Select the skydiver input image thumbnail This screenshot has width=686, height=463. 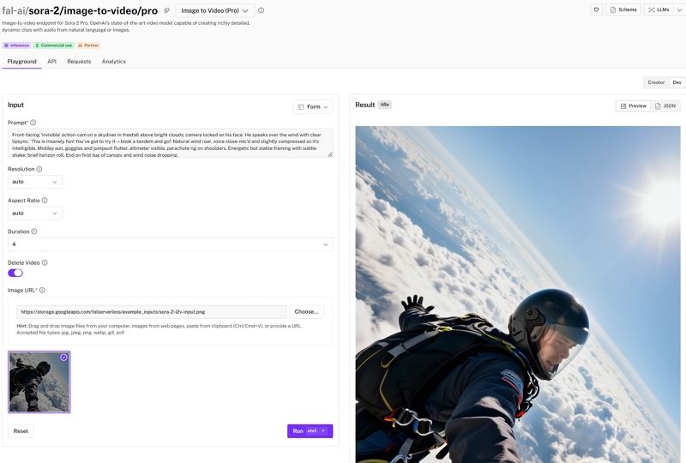(x=39, y=382)
